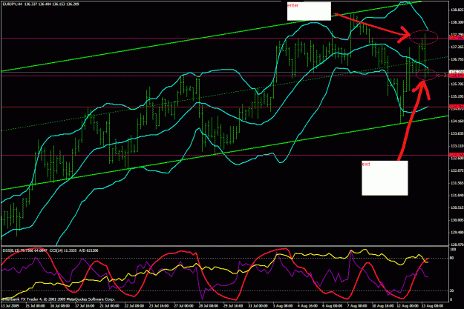Click the 129.480 price axis label
The image size is (464, 309).
tap(457, 233)
